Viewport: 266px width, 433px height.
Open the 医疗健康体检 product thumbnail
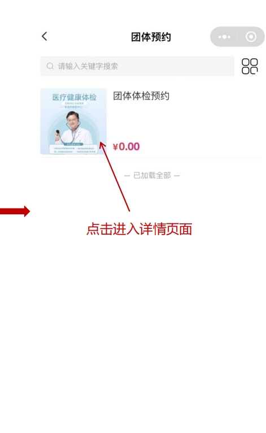[x=73, y=122]
